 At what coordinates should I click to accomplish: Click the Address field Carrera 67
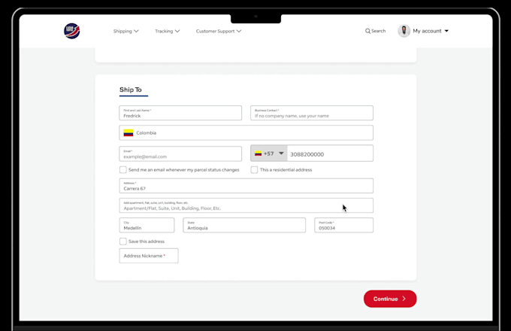pos(246,186)
